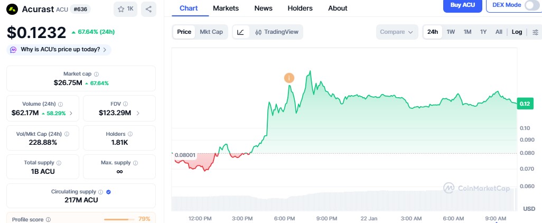The height and width of the screenshot is (223, 542).
Task: Enable Log scale on chart
Action: click(x=517, y=32)
